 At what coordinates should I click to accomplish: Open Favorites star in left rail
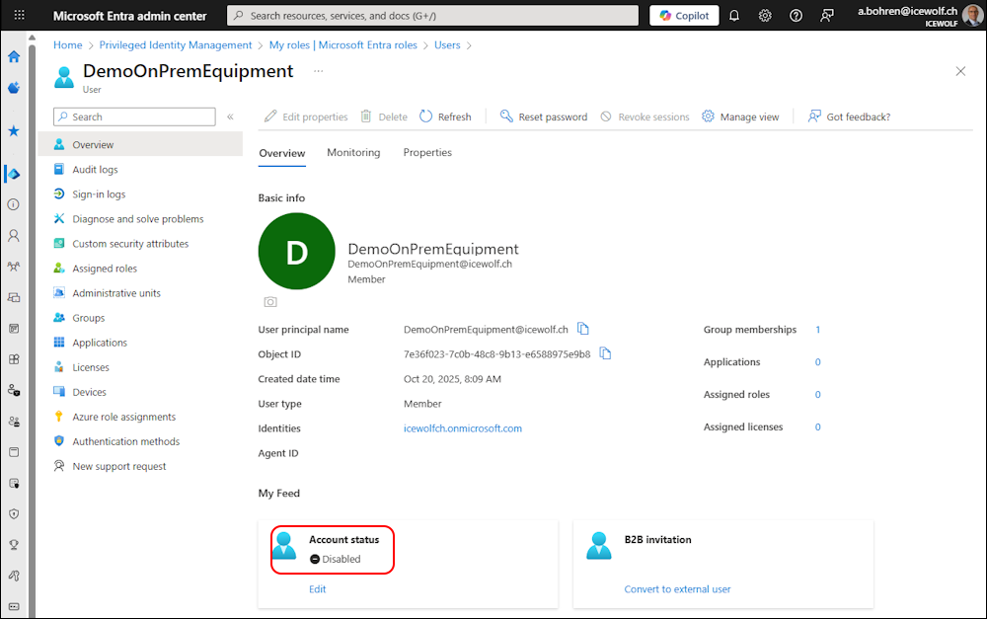click(14, 130)
